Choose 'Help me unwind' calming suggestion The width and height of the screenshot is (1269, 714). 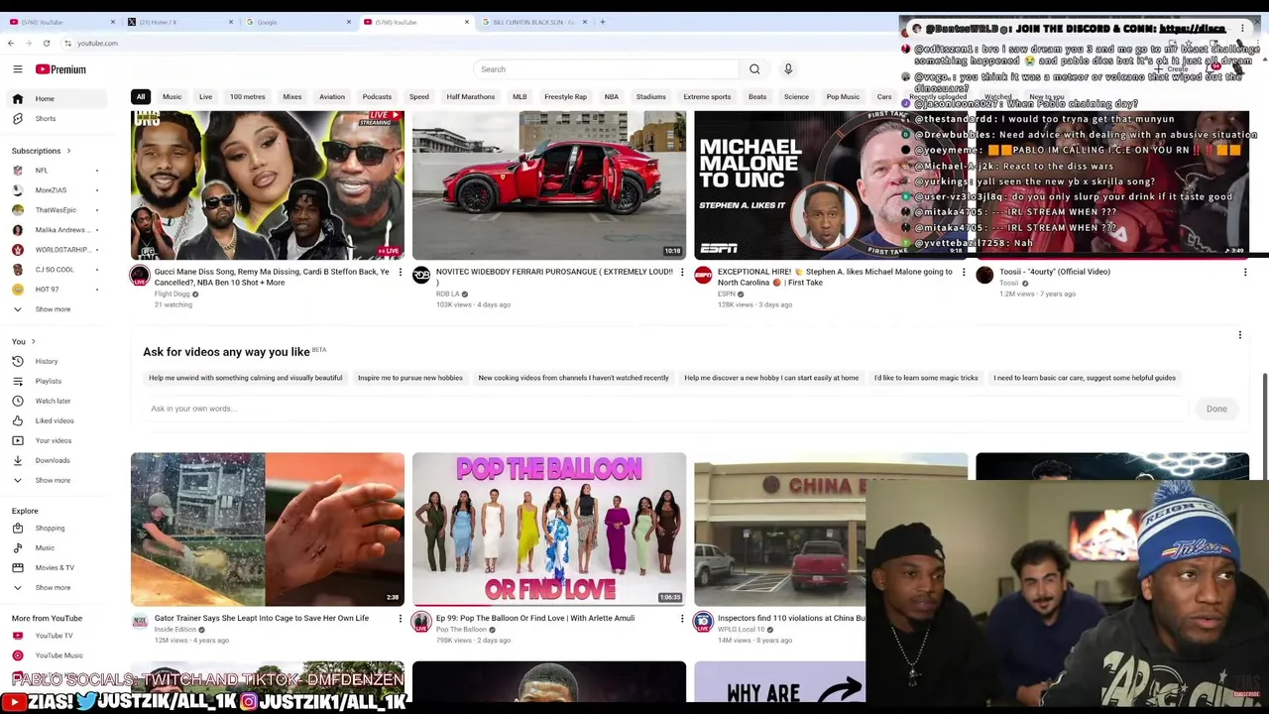coord(245,378)
